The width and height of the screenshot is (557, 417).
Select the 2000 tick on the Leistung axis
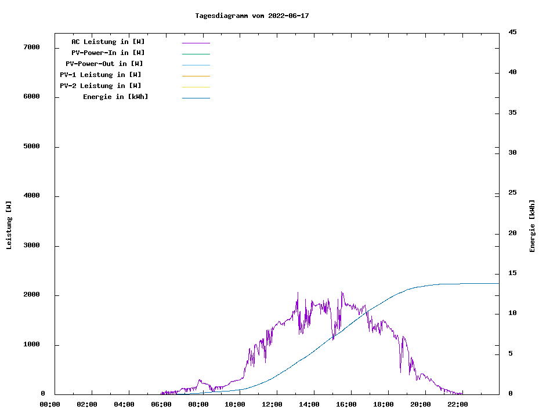[31, 295]
